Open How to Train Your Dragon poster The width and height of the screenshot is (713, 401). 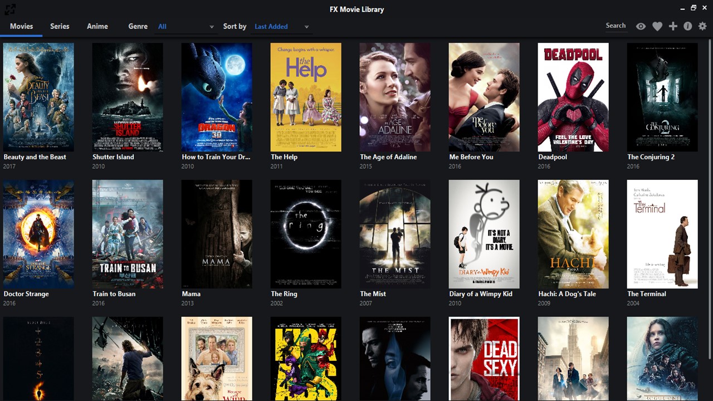click(x=217, y=97)
